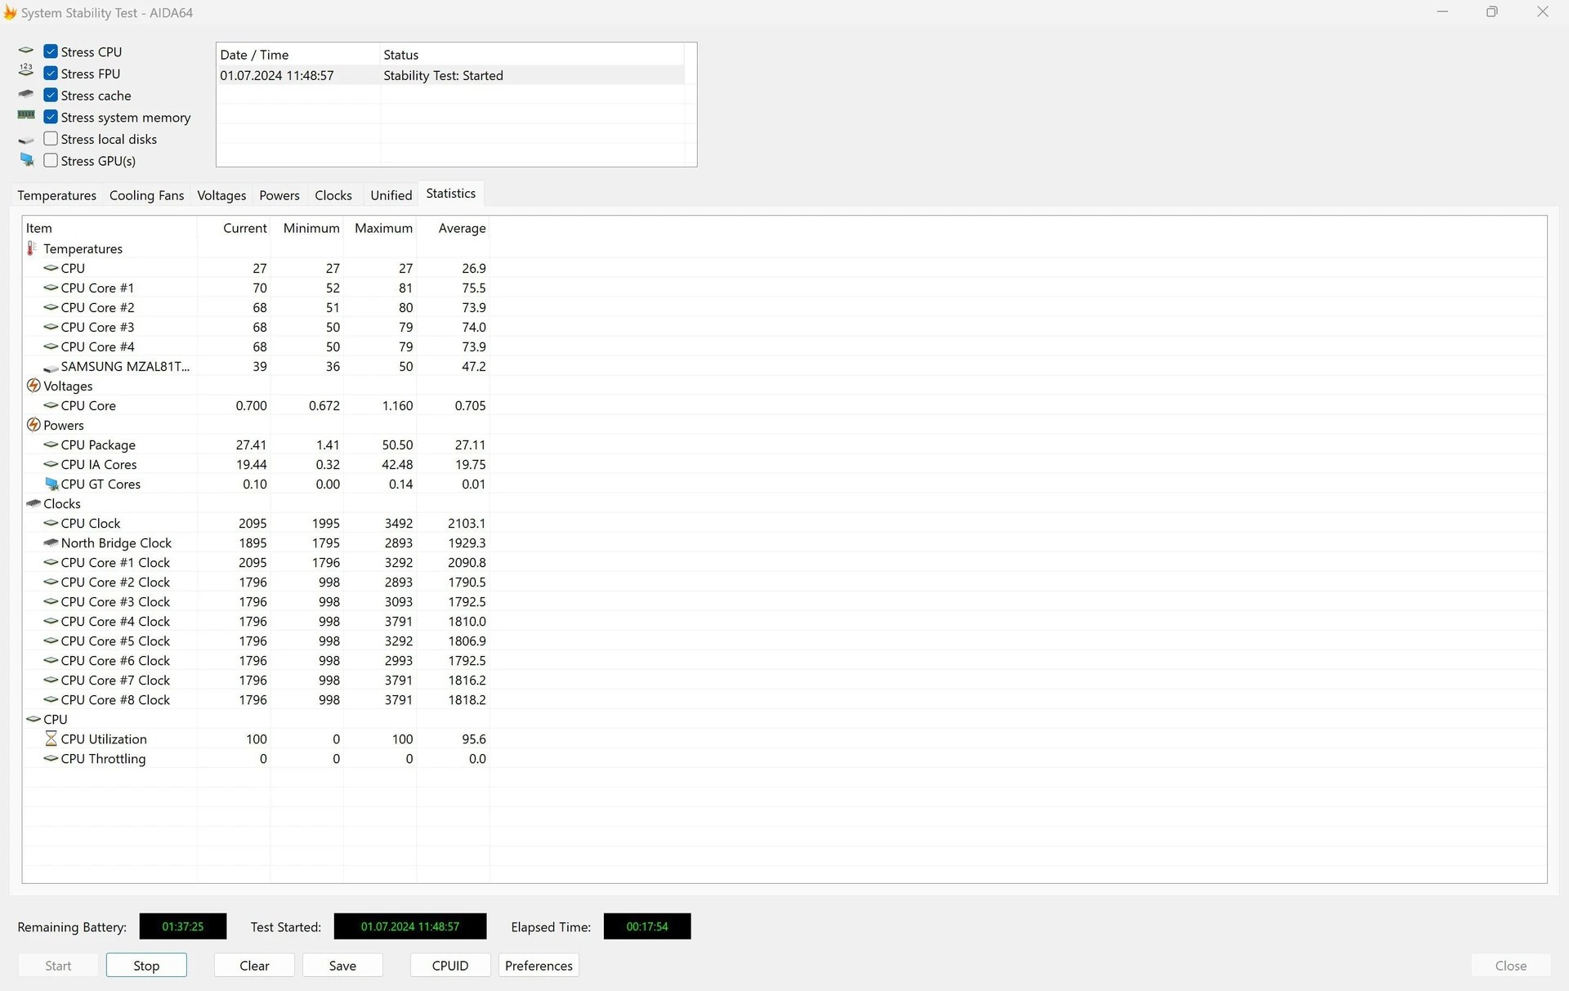1569x991 pixels.
Task: Click the thermometer icon beside Temperatures
Action: (32, 248)
